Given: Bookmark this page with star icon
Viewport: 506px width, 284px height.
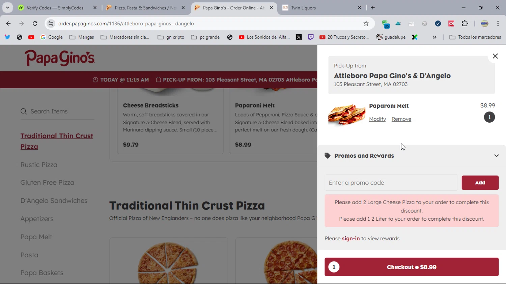Looking at the screenshot, I should (x=366, y=24).
